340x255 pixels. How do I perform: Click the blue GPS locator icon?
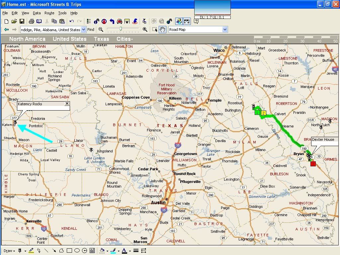click(x=135, y=21)
